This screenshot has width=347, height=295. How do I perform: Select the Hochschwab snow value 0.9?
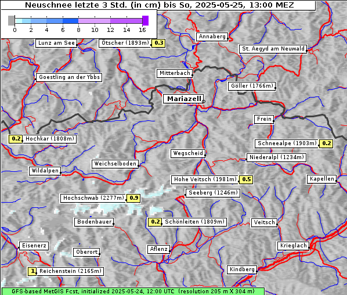133,198
